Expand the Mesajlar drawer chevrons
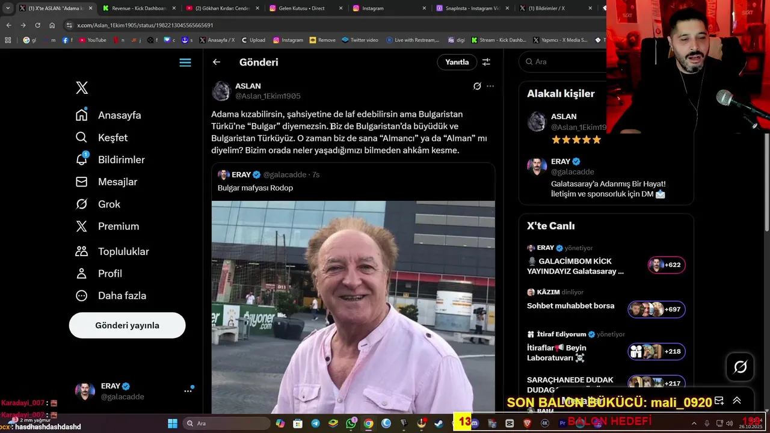This screenshot has width=770, height=433. [x=736, y=401]
